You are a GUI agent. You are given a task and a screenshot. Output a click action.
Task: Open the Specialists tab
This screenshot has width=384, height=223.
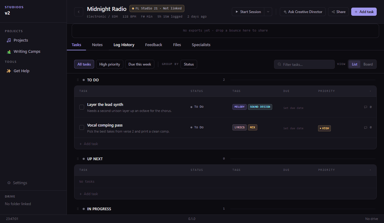201,45
